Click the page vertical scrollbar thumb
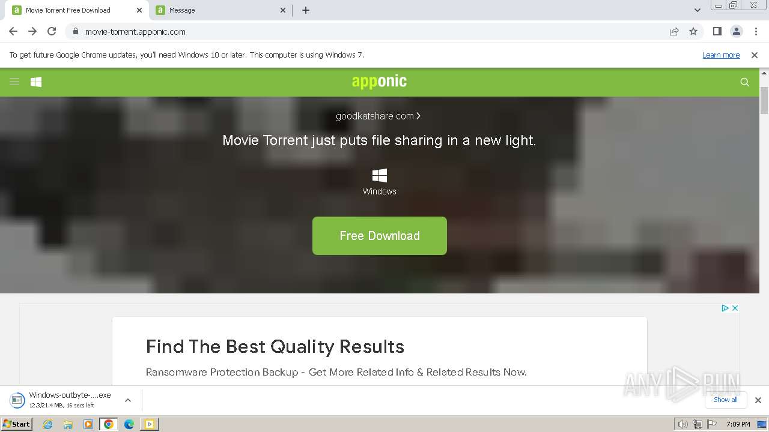 pyautogui.click(x=764, y=100)
